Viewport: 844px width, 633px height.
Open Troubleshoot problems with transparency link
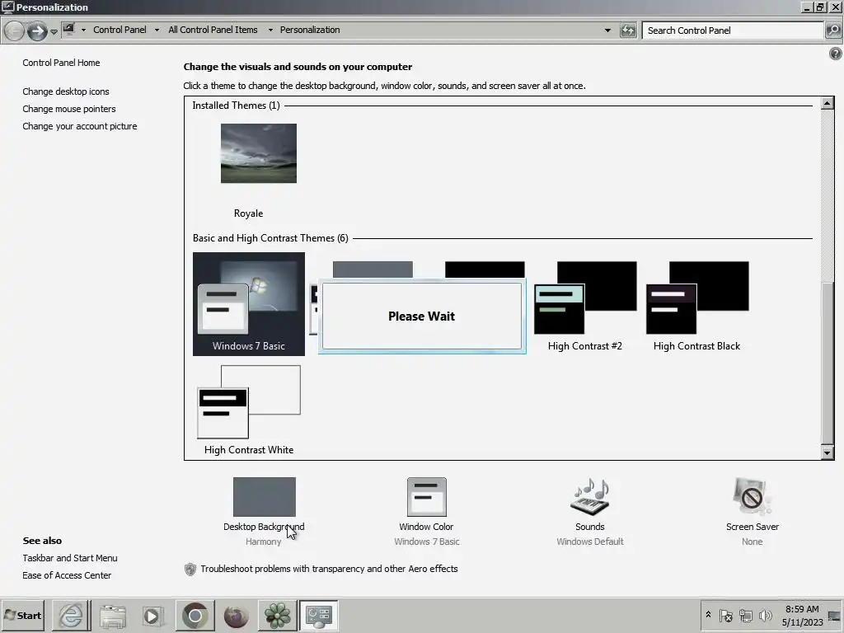329,569
